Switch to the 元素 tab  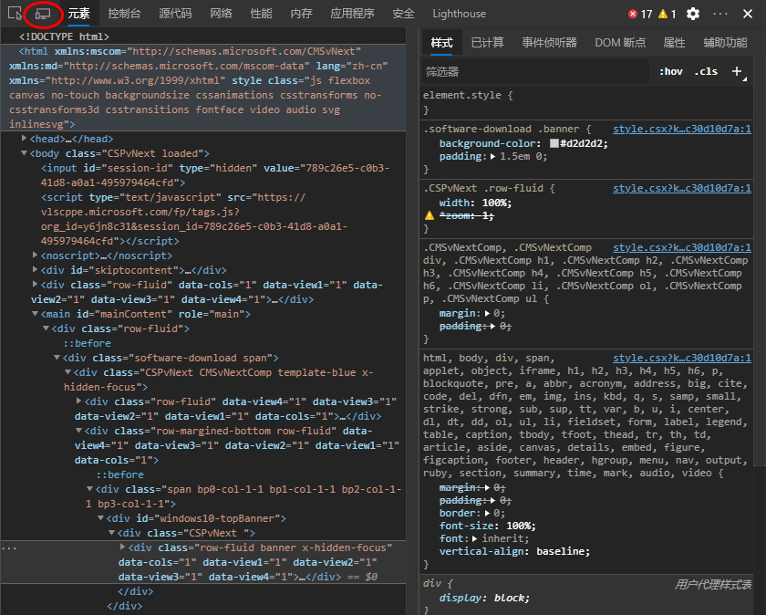78,14
